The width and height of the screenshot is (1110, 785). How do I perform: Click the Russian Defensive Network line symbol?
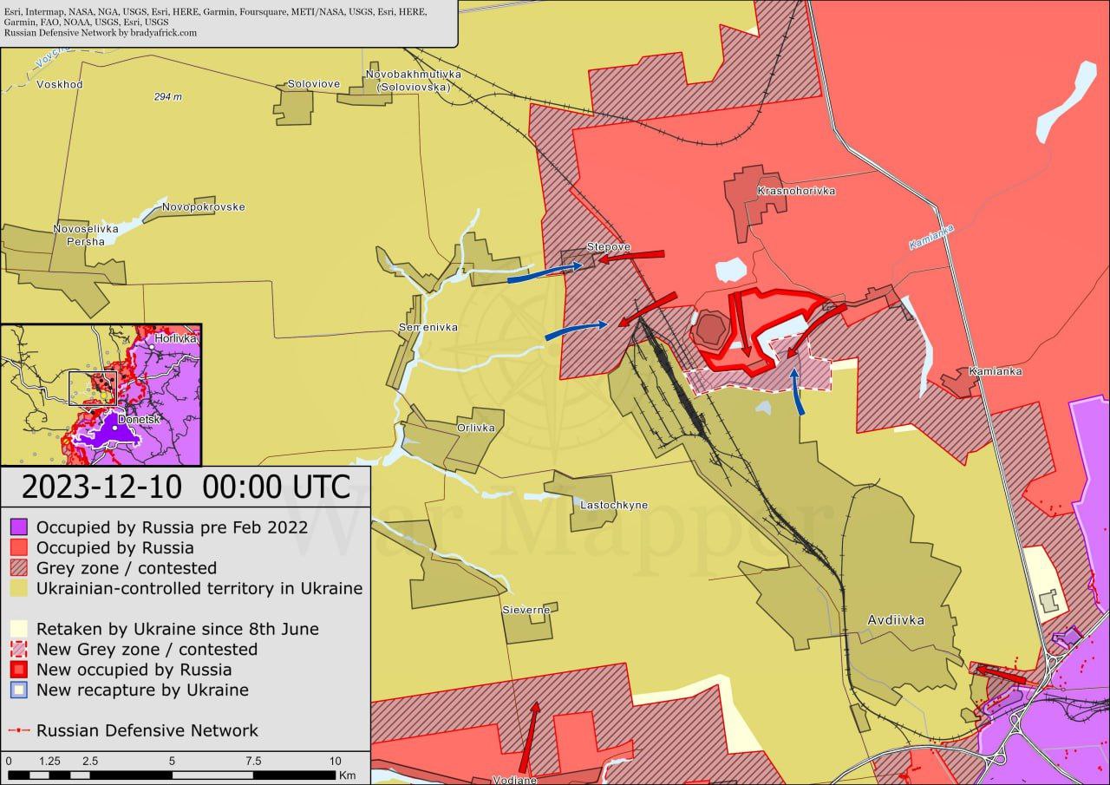click(x=18, y=730)
